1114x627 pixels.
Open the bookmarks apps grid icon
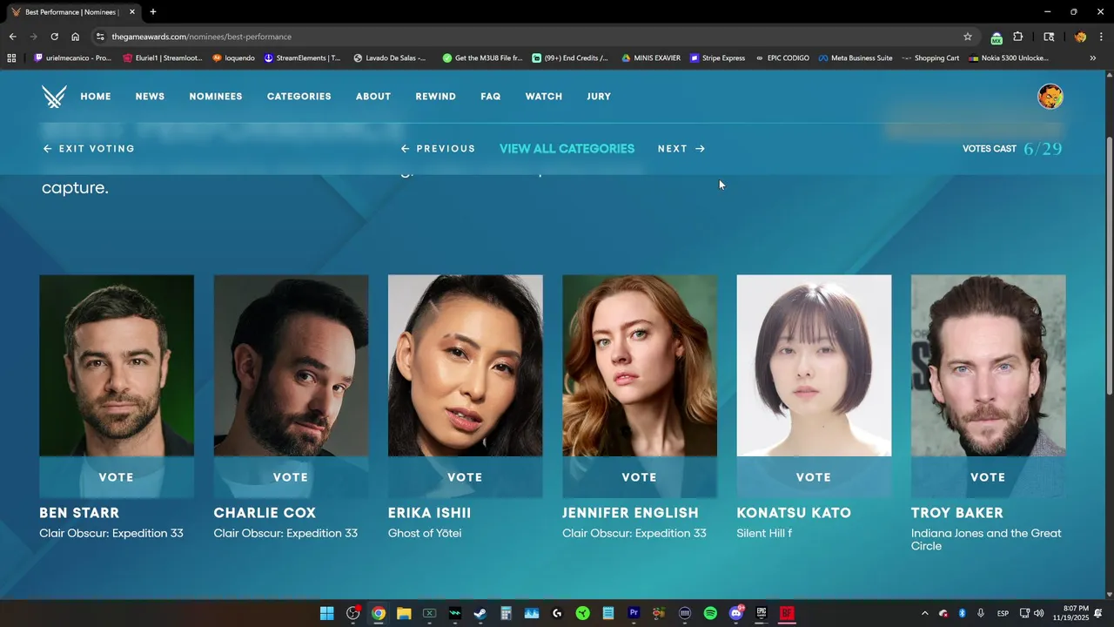(11, 58)
